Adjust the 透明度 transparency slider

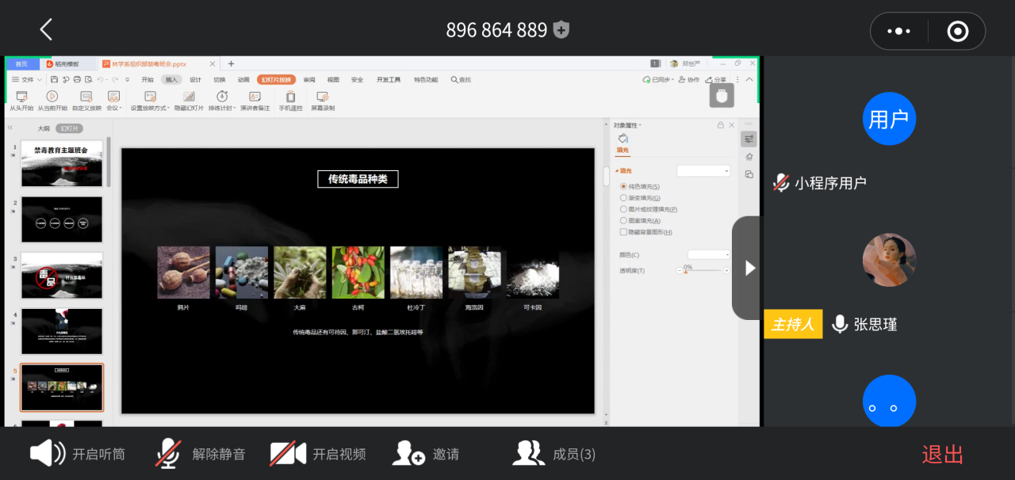coord(687,271)
